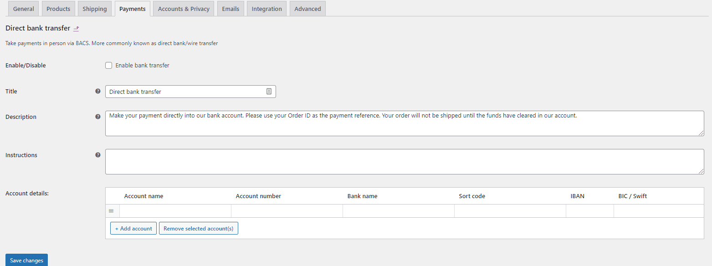Click the drag handle icon in account row
Image resolution: width=712 pixels, height=266 pixels.
pyautogui.click(x=111, y=211)
